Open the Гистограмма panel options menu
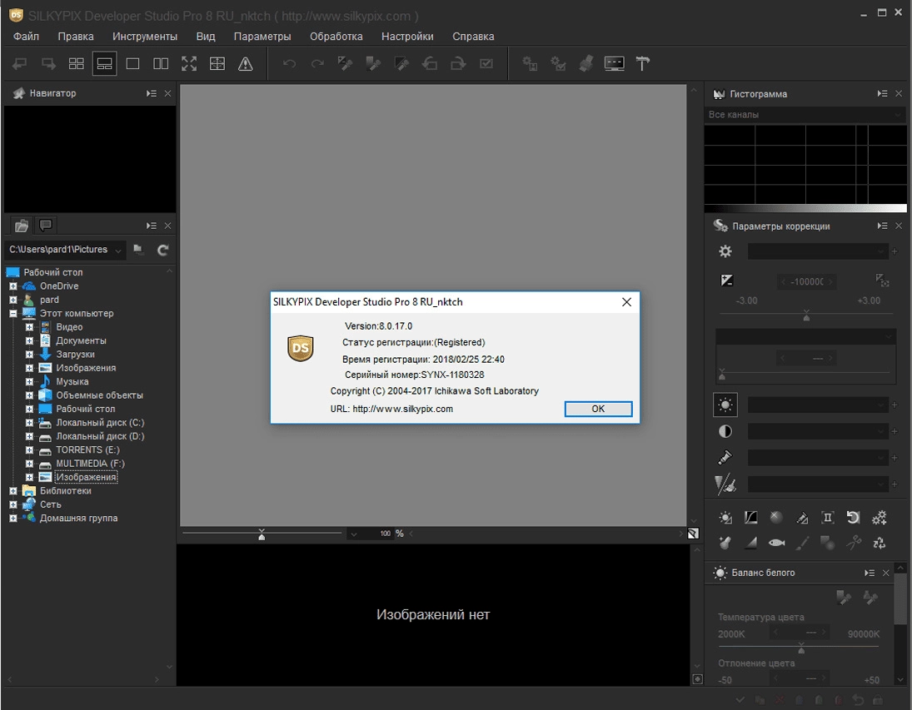Image resolution: width=912 pixels, height=710 pixels. pyautogui.click(x=882, y=93)
